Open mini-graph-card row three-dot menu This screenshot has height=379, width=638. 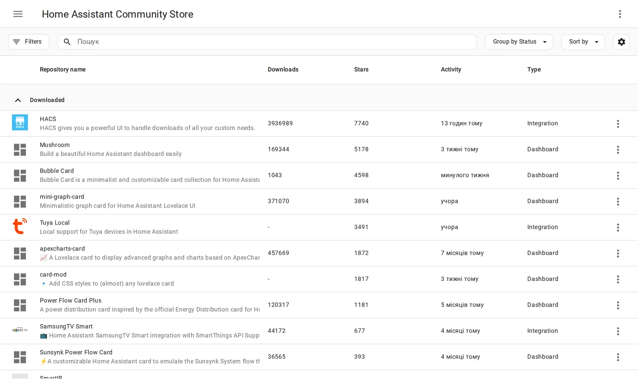618,201
